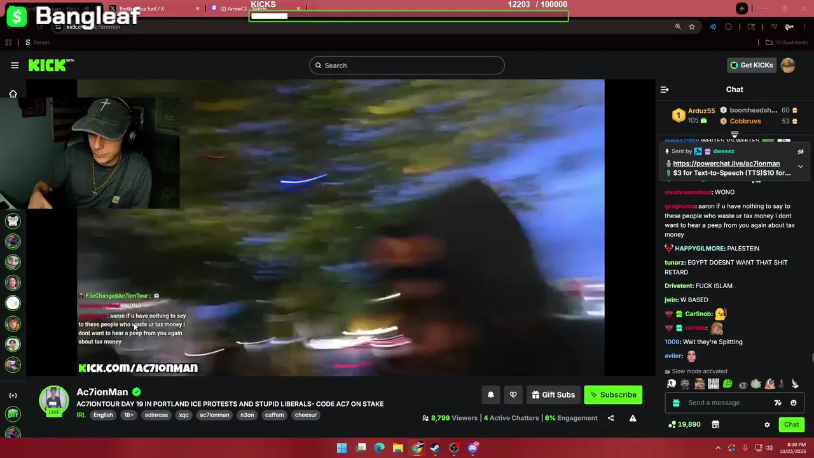Viewport: 814px width, 458px height.
Task: Open Recent bookmark item
Action: pos(37,43)
